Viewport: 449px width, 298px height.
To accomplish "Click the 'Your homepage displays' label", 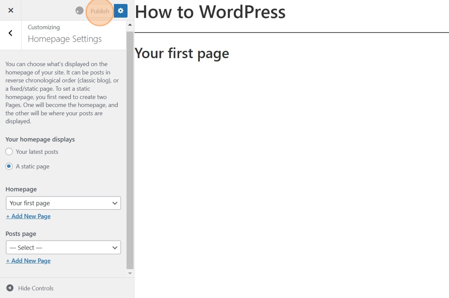I will (40, 139).
